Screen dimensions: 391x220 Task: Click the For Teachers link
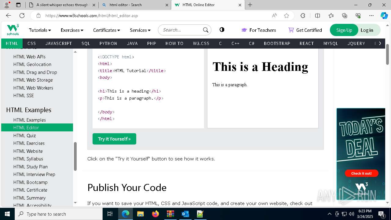click(259, 30)
